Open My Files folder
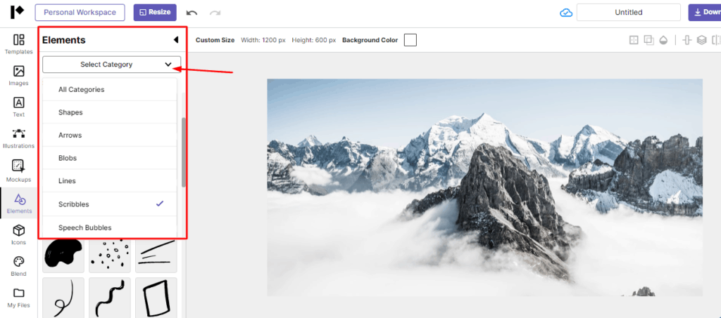Screen dimensions: 721x318 (19, 298)
